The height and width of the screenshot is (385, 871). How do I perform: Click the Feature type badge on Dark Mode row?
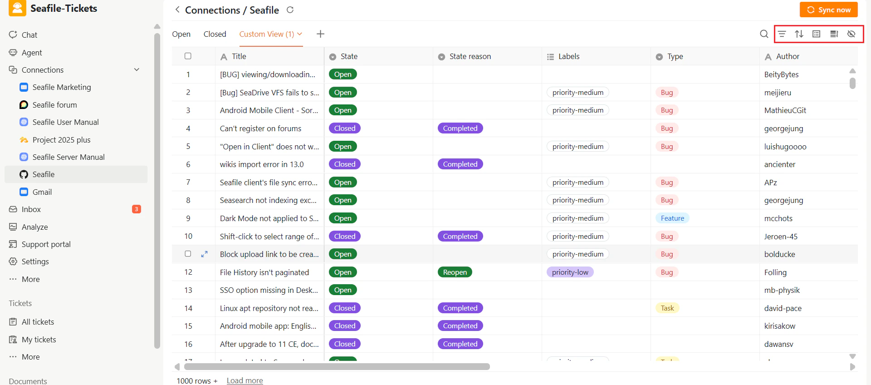tap(672, 218)
